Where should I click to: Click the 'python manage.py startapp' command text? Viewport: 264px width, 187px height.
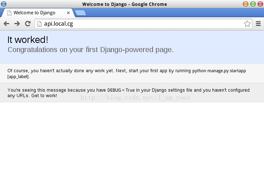click(219, 71)
